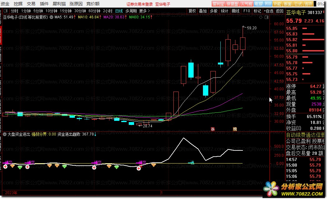The height and width of the screenshot is (199, 328).
Task: Open the 涨原因 menu
Action: (x=76, y=4)
